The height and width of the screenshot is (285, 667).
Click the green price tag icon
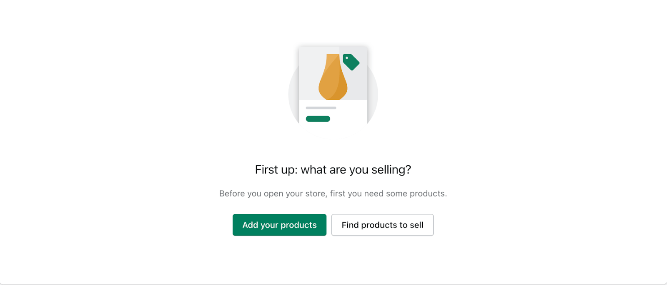[351, 62]
